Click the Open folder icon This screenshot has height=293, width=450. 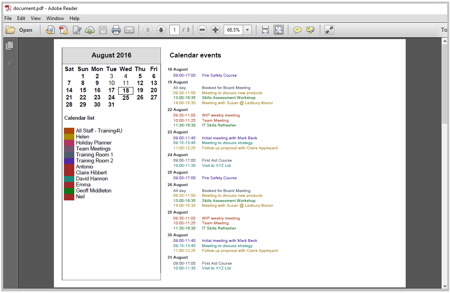[10, 30]
